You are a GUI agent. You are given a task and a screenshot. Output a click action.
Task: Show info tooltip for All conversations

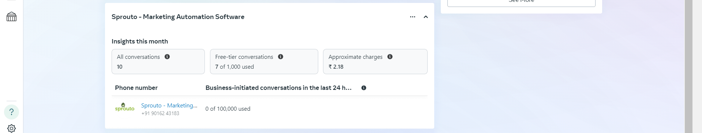click(167, 57)
